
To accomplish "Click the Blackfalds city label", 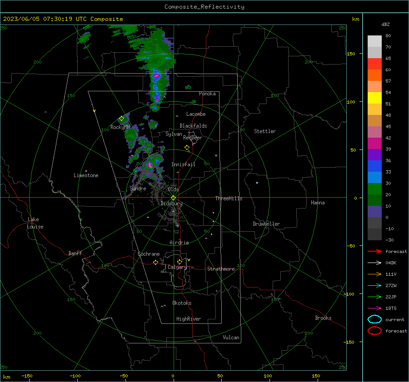I will pos(193,126).
